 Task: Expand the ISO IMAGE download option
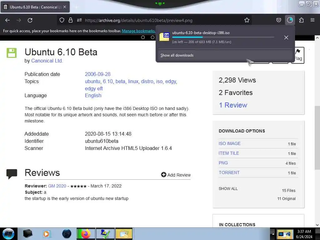pos(230,143)
